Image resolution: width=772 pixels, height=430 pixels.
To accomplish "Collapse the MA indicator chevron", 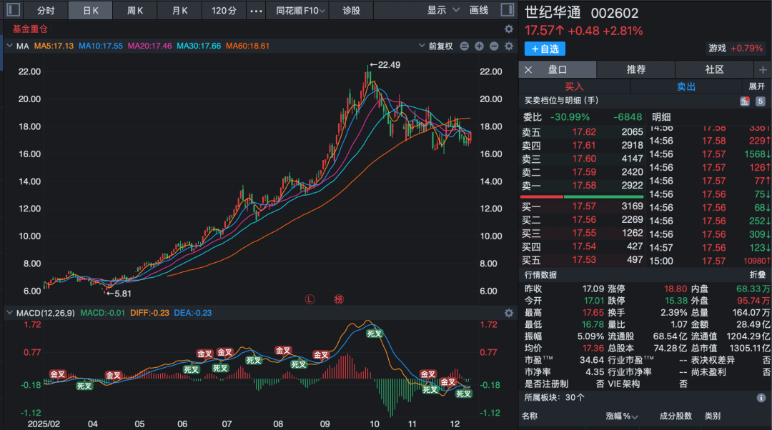I will tap(9, 46).
